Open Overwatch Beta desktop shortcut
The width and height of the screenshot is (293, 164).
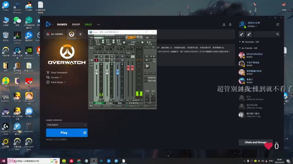pyautogui.click(x=29, y=144)
